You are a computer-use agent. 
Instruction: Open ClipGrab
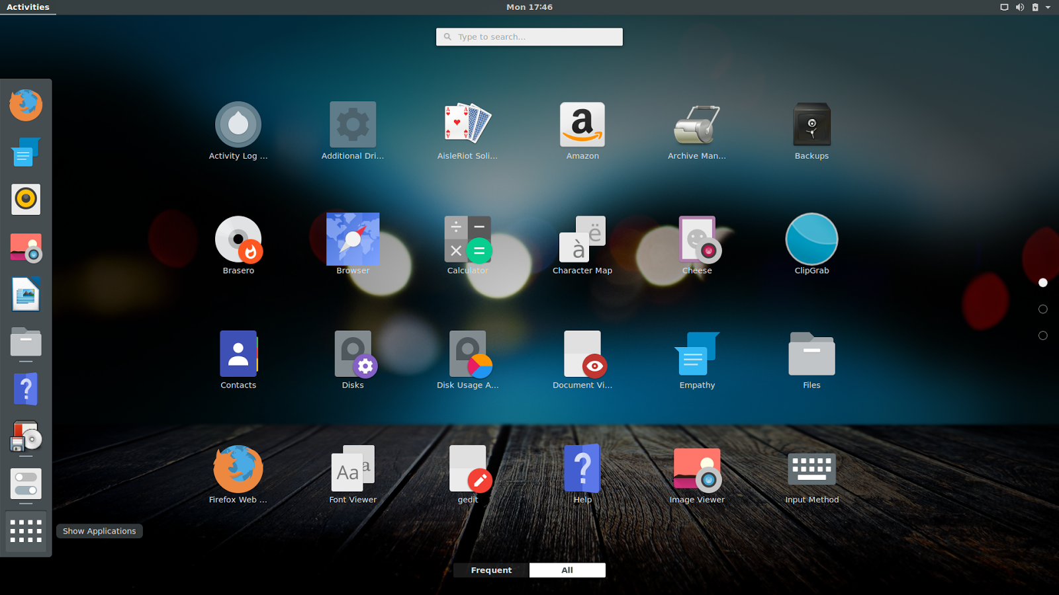click(811, 245)
